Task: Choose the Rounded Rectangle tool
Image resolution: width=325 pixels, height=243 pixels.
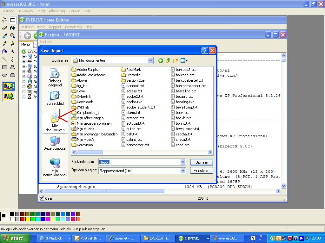Action: pos(13,75)
